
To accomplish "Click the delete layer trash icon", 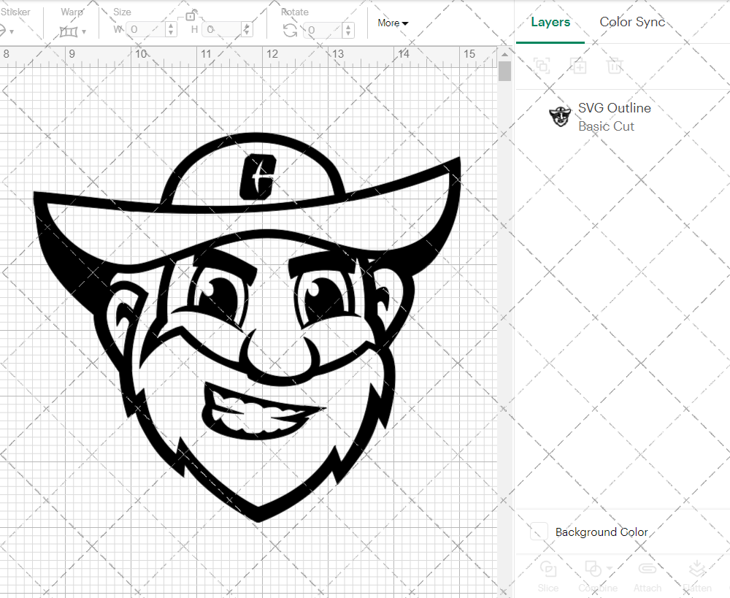I will tap(615, 66).
